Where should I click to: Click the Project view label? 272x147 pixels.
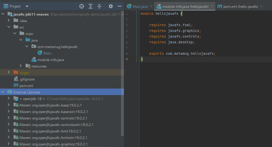point(15,6)
